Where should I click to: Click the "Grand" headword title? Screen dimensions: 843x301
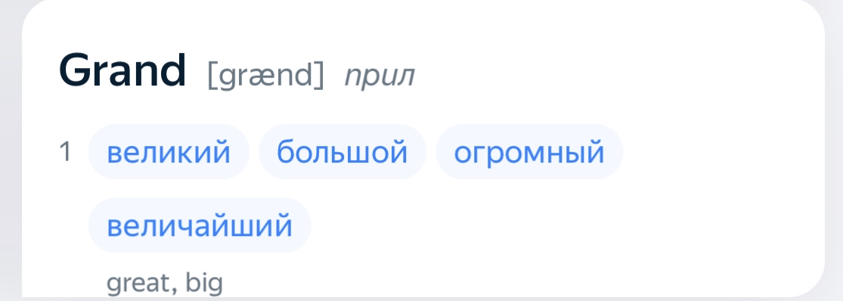122,71
